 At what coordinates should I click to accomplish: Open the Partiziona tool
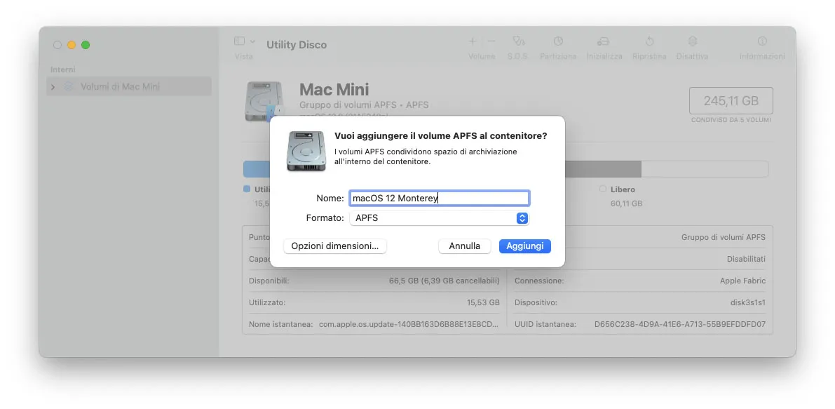[557, 42]
